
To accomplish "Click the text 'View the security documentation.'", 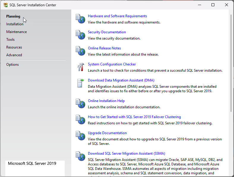I will click(114, 38).
